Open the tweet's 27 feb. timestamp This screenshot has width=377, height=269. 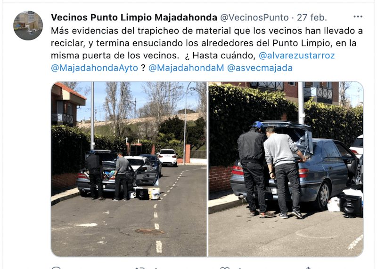[312, 17]
